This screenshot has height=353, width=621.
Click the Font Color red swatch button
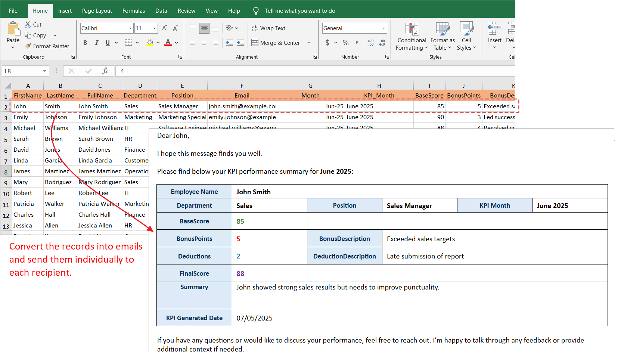coord(168,43)
